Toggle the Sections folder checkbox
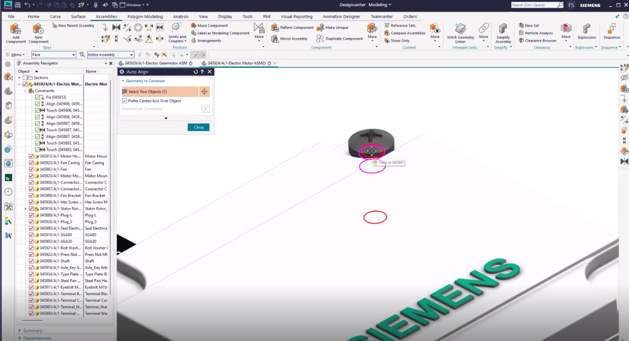 pyautogui.click(x=25, y=78)
